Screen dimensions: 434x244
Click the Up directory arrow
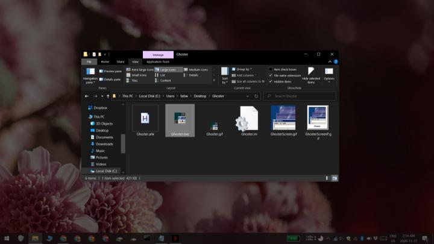(108, 96)
